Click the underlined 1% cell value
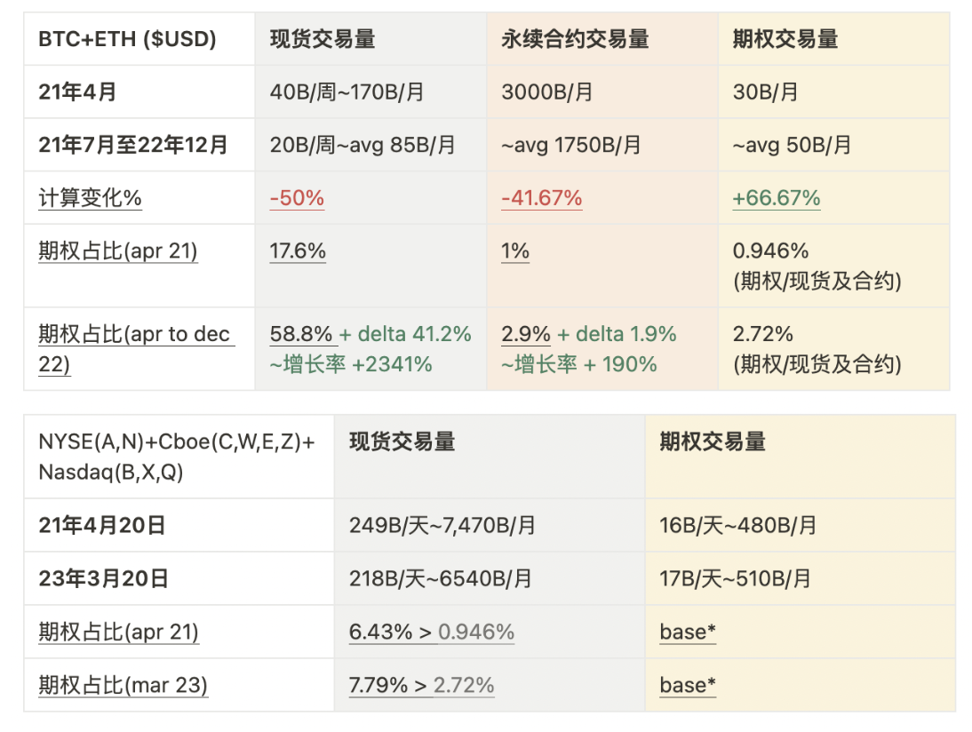The height and width of the screenshot is (732, 972). pyautogui.click(x=515, y=251)
